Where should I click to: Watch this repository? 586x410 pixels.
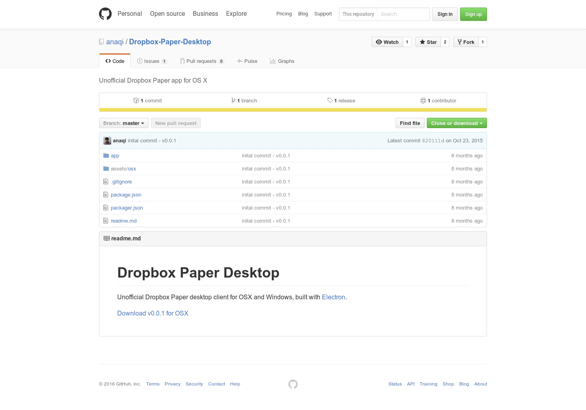(x=387, y=42)
